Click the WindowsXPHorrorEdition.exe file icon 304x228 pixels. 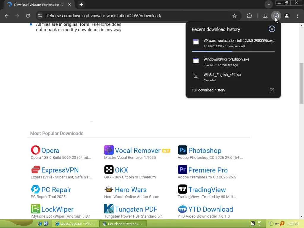pyautogui.click(x=196, y=61)
